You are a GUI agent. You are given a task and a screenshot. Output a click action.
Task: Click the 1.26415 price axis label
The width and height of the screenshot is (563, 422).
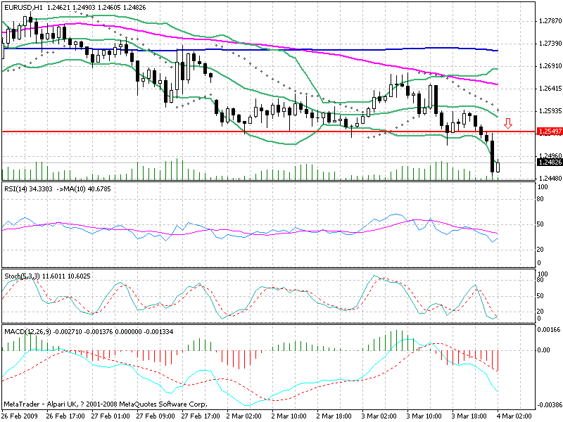pyautogui.click(x=550, y=89)
